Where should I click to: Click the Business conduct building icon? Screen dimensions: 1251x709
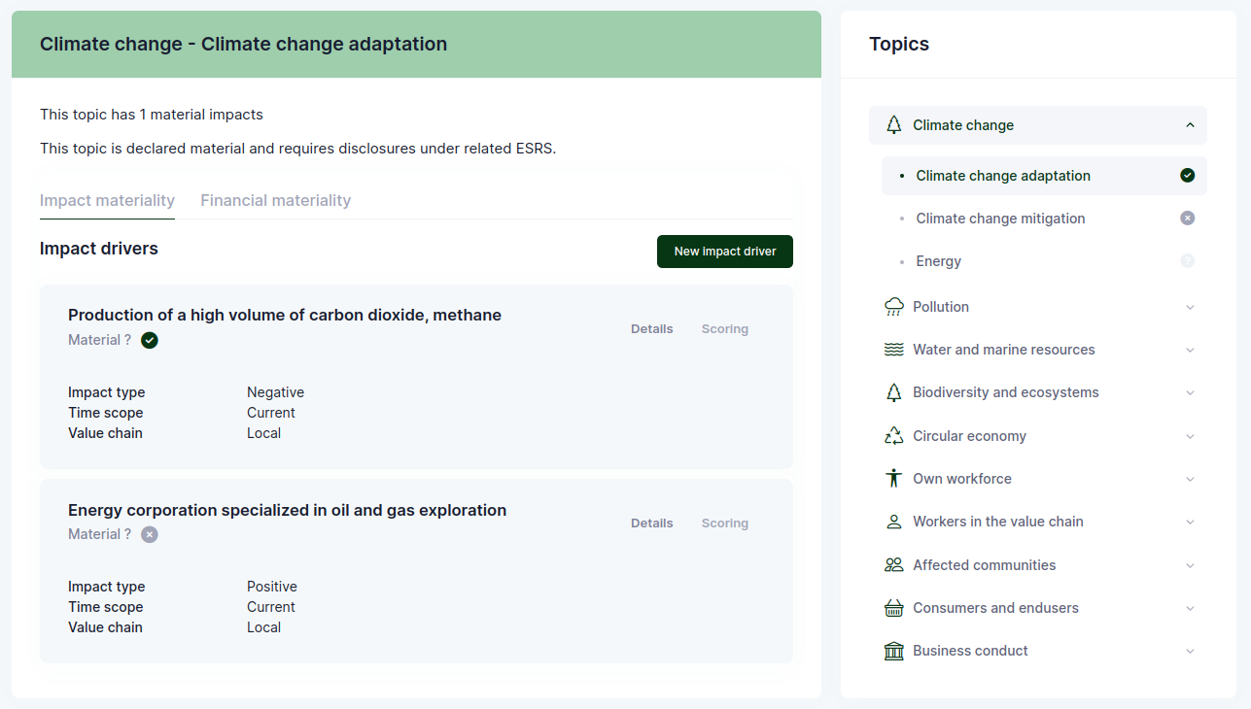(x=893, y=651)
